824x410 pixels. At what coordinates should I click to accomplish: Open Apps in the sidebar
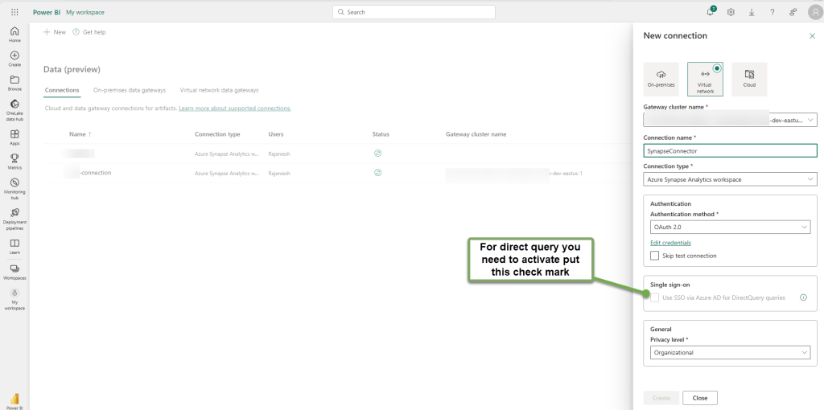pyautogui.click(x=14, y=137)
